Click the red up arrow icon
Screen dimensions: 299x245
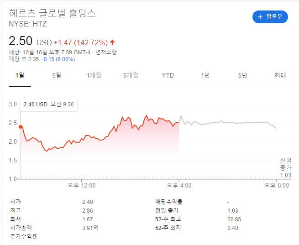pyautogui.click(x=112, y=42)
